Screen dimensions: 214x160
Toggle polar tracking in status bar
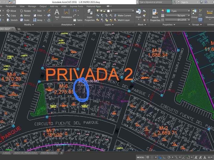tap(169, 157)
